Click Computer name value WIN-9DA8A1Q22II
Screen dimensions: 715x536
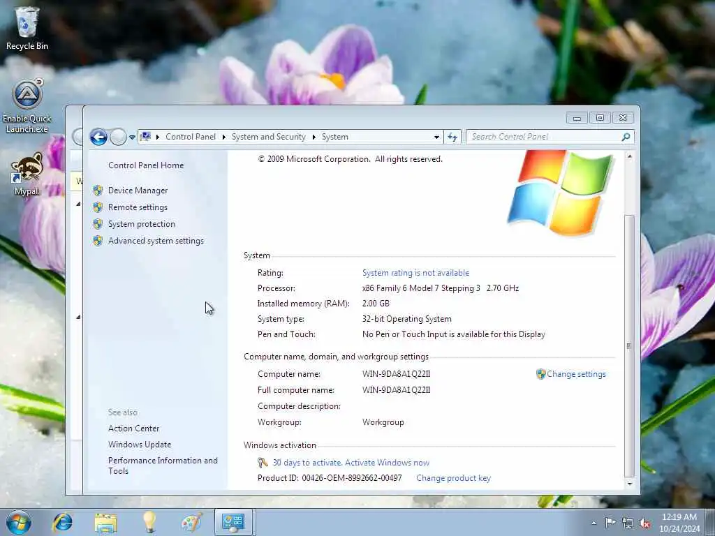(396, 374)
